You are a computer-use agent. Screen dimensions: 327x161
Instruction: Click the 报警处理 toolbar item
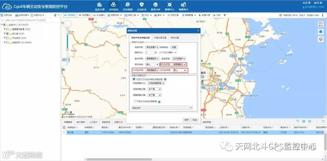(x=204, y=15)
